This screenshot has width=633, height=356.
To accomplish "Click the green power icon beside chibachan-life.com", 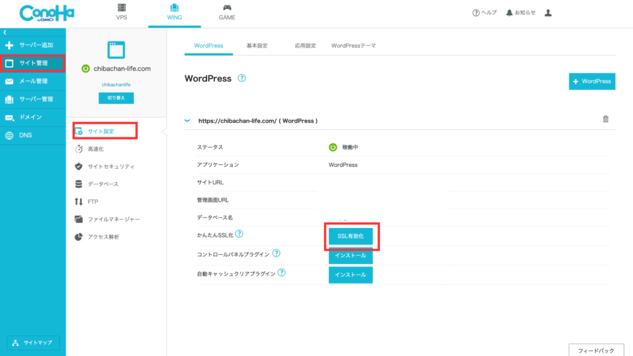I will pyautogui.click(x=85, y=69).
